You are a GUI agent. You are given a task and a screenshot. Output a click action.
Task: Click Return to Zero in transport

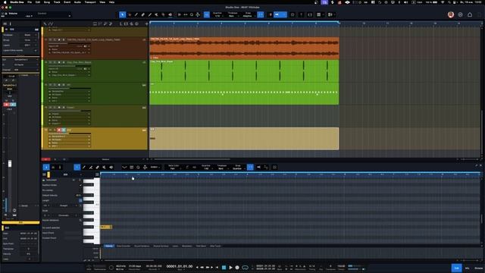point(217,268)
